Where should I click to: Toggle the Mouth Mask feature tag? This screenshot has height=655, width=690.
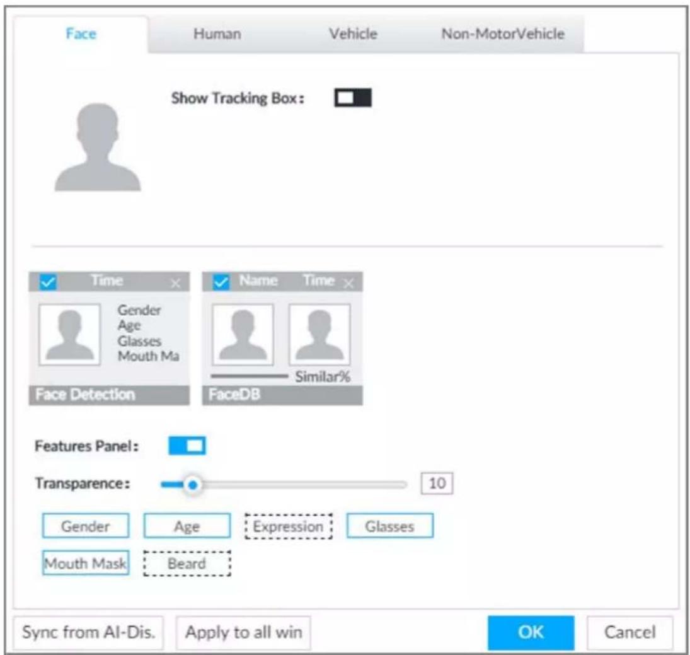point(85,563)
